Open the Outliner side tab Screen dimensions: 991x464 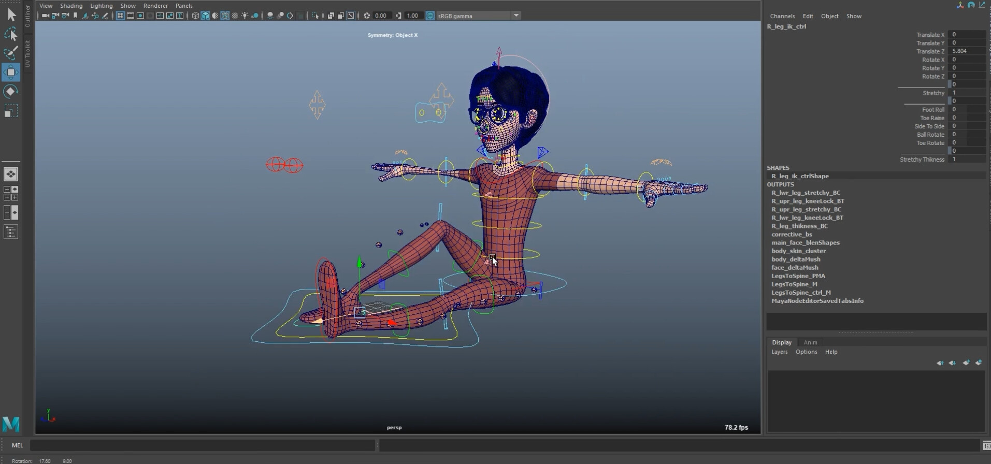[28, 17]
